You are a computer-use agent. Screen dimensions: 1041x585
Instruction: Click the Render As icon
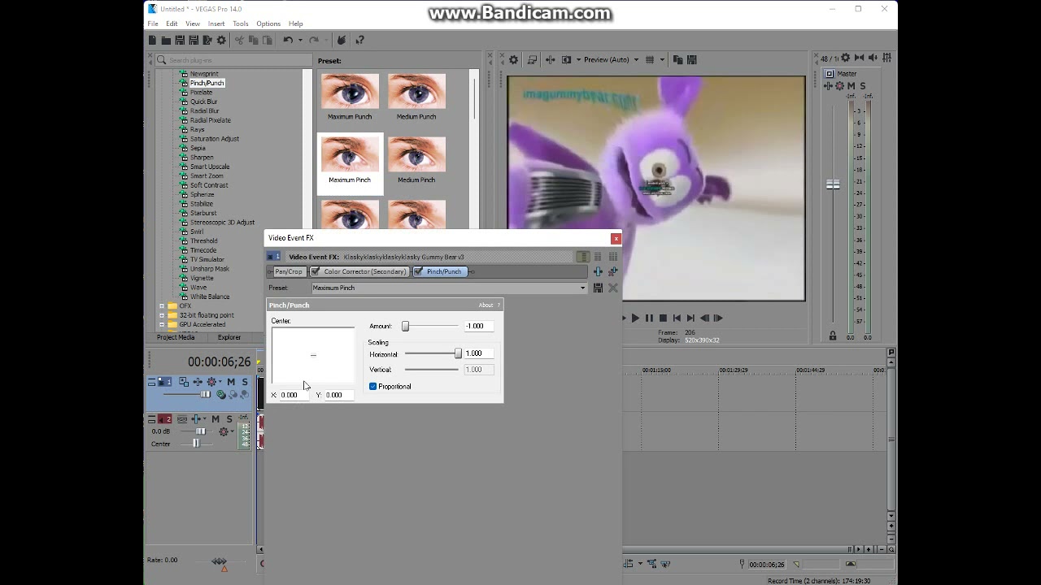[x=207, y=40]
